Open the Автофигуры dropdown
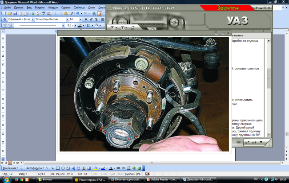Viewport: 289px width, 183px height. (35, 168)
